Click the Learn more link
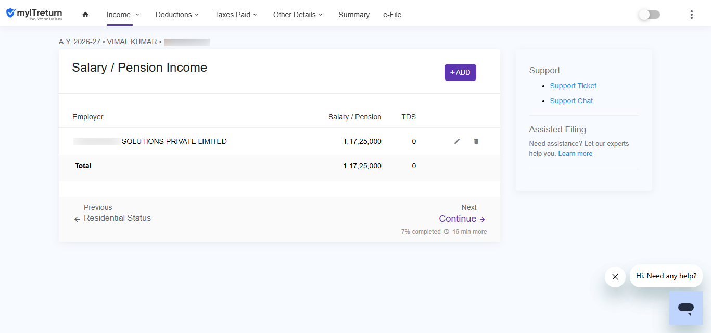This screenshot has width=711, height=333. [x=575, y=154]
